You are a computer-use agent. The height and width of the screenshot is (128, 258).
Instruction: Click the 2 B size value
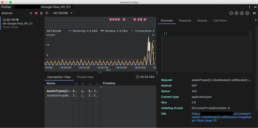click(x=194, y=102)
